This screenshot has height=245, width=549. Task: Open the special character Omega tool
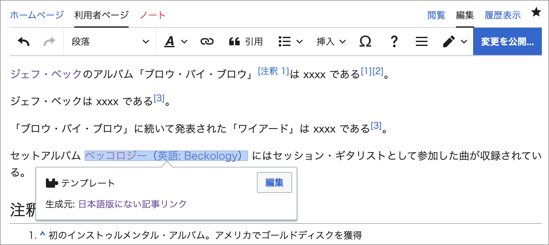tap(365, 42)
